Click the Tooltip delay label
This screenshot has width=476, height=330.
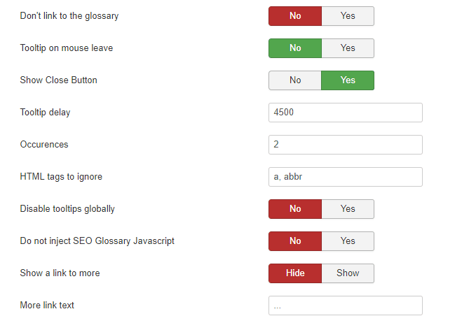click(x=45, y=113)
